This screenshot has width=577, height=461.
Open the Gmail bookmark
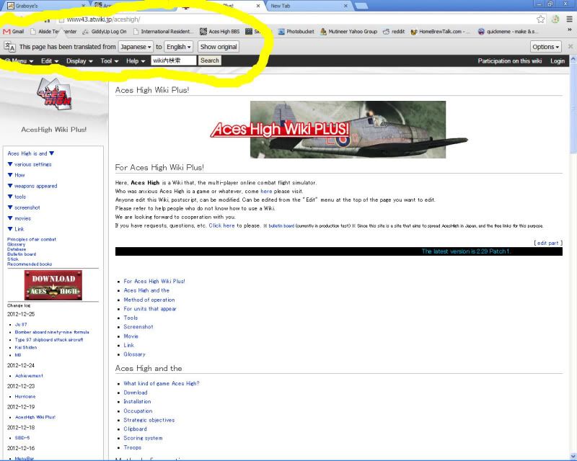[x=14, y=32]
